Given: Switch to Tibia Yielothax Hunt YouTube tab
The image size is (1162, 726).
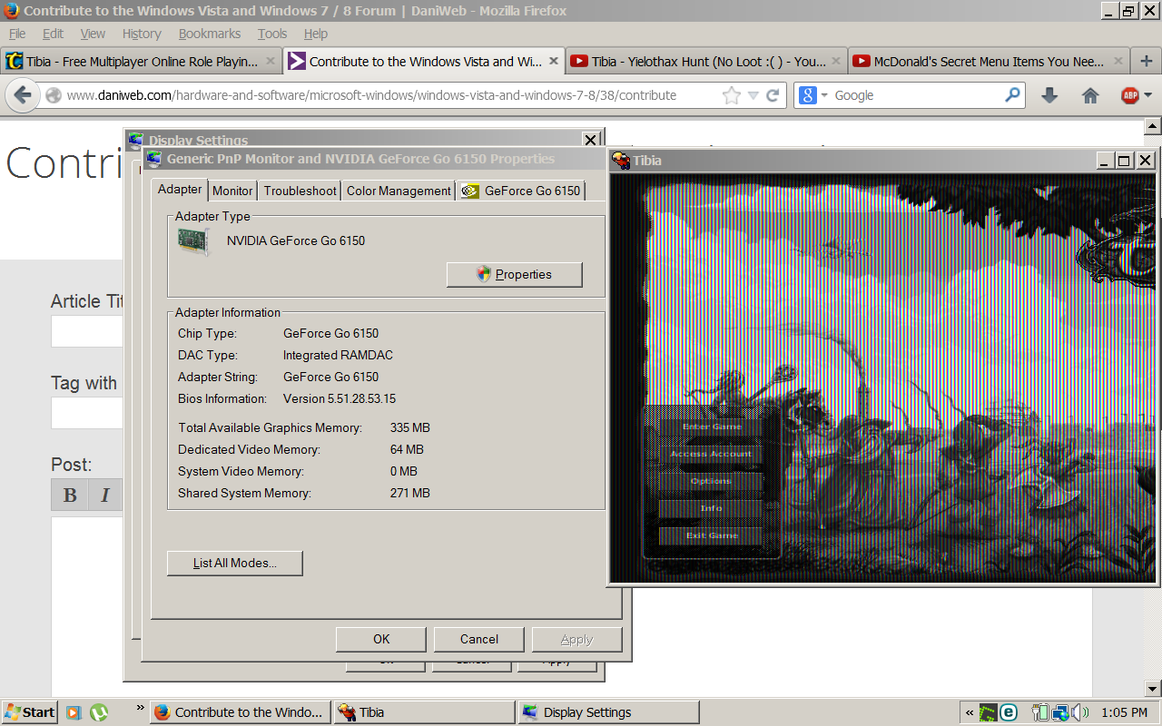Looking at the screenshot, I should [707, 62].
